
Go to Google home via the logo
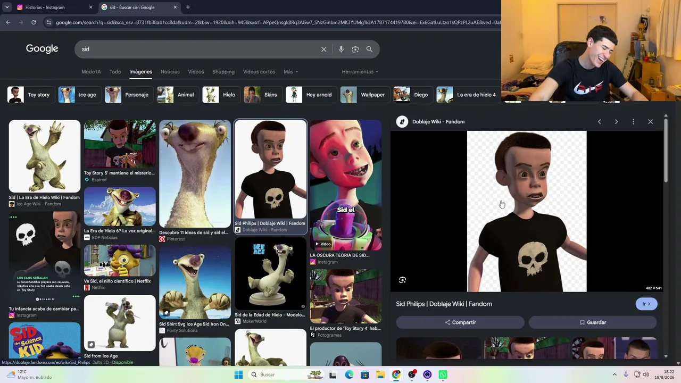[42, 49]
